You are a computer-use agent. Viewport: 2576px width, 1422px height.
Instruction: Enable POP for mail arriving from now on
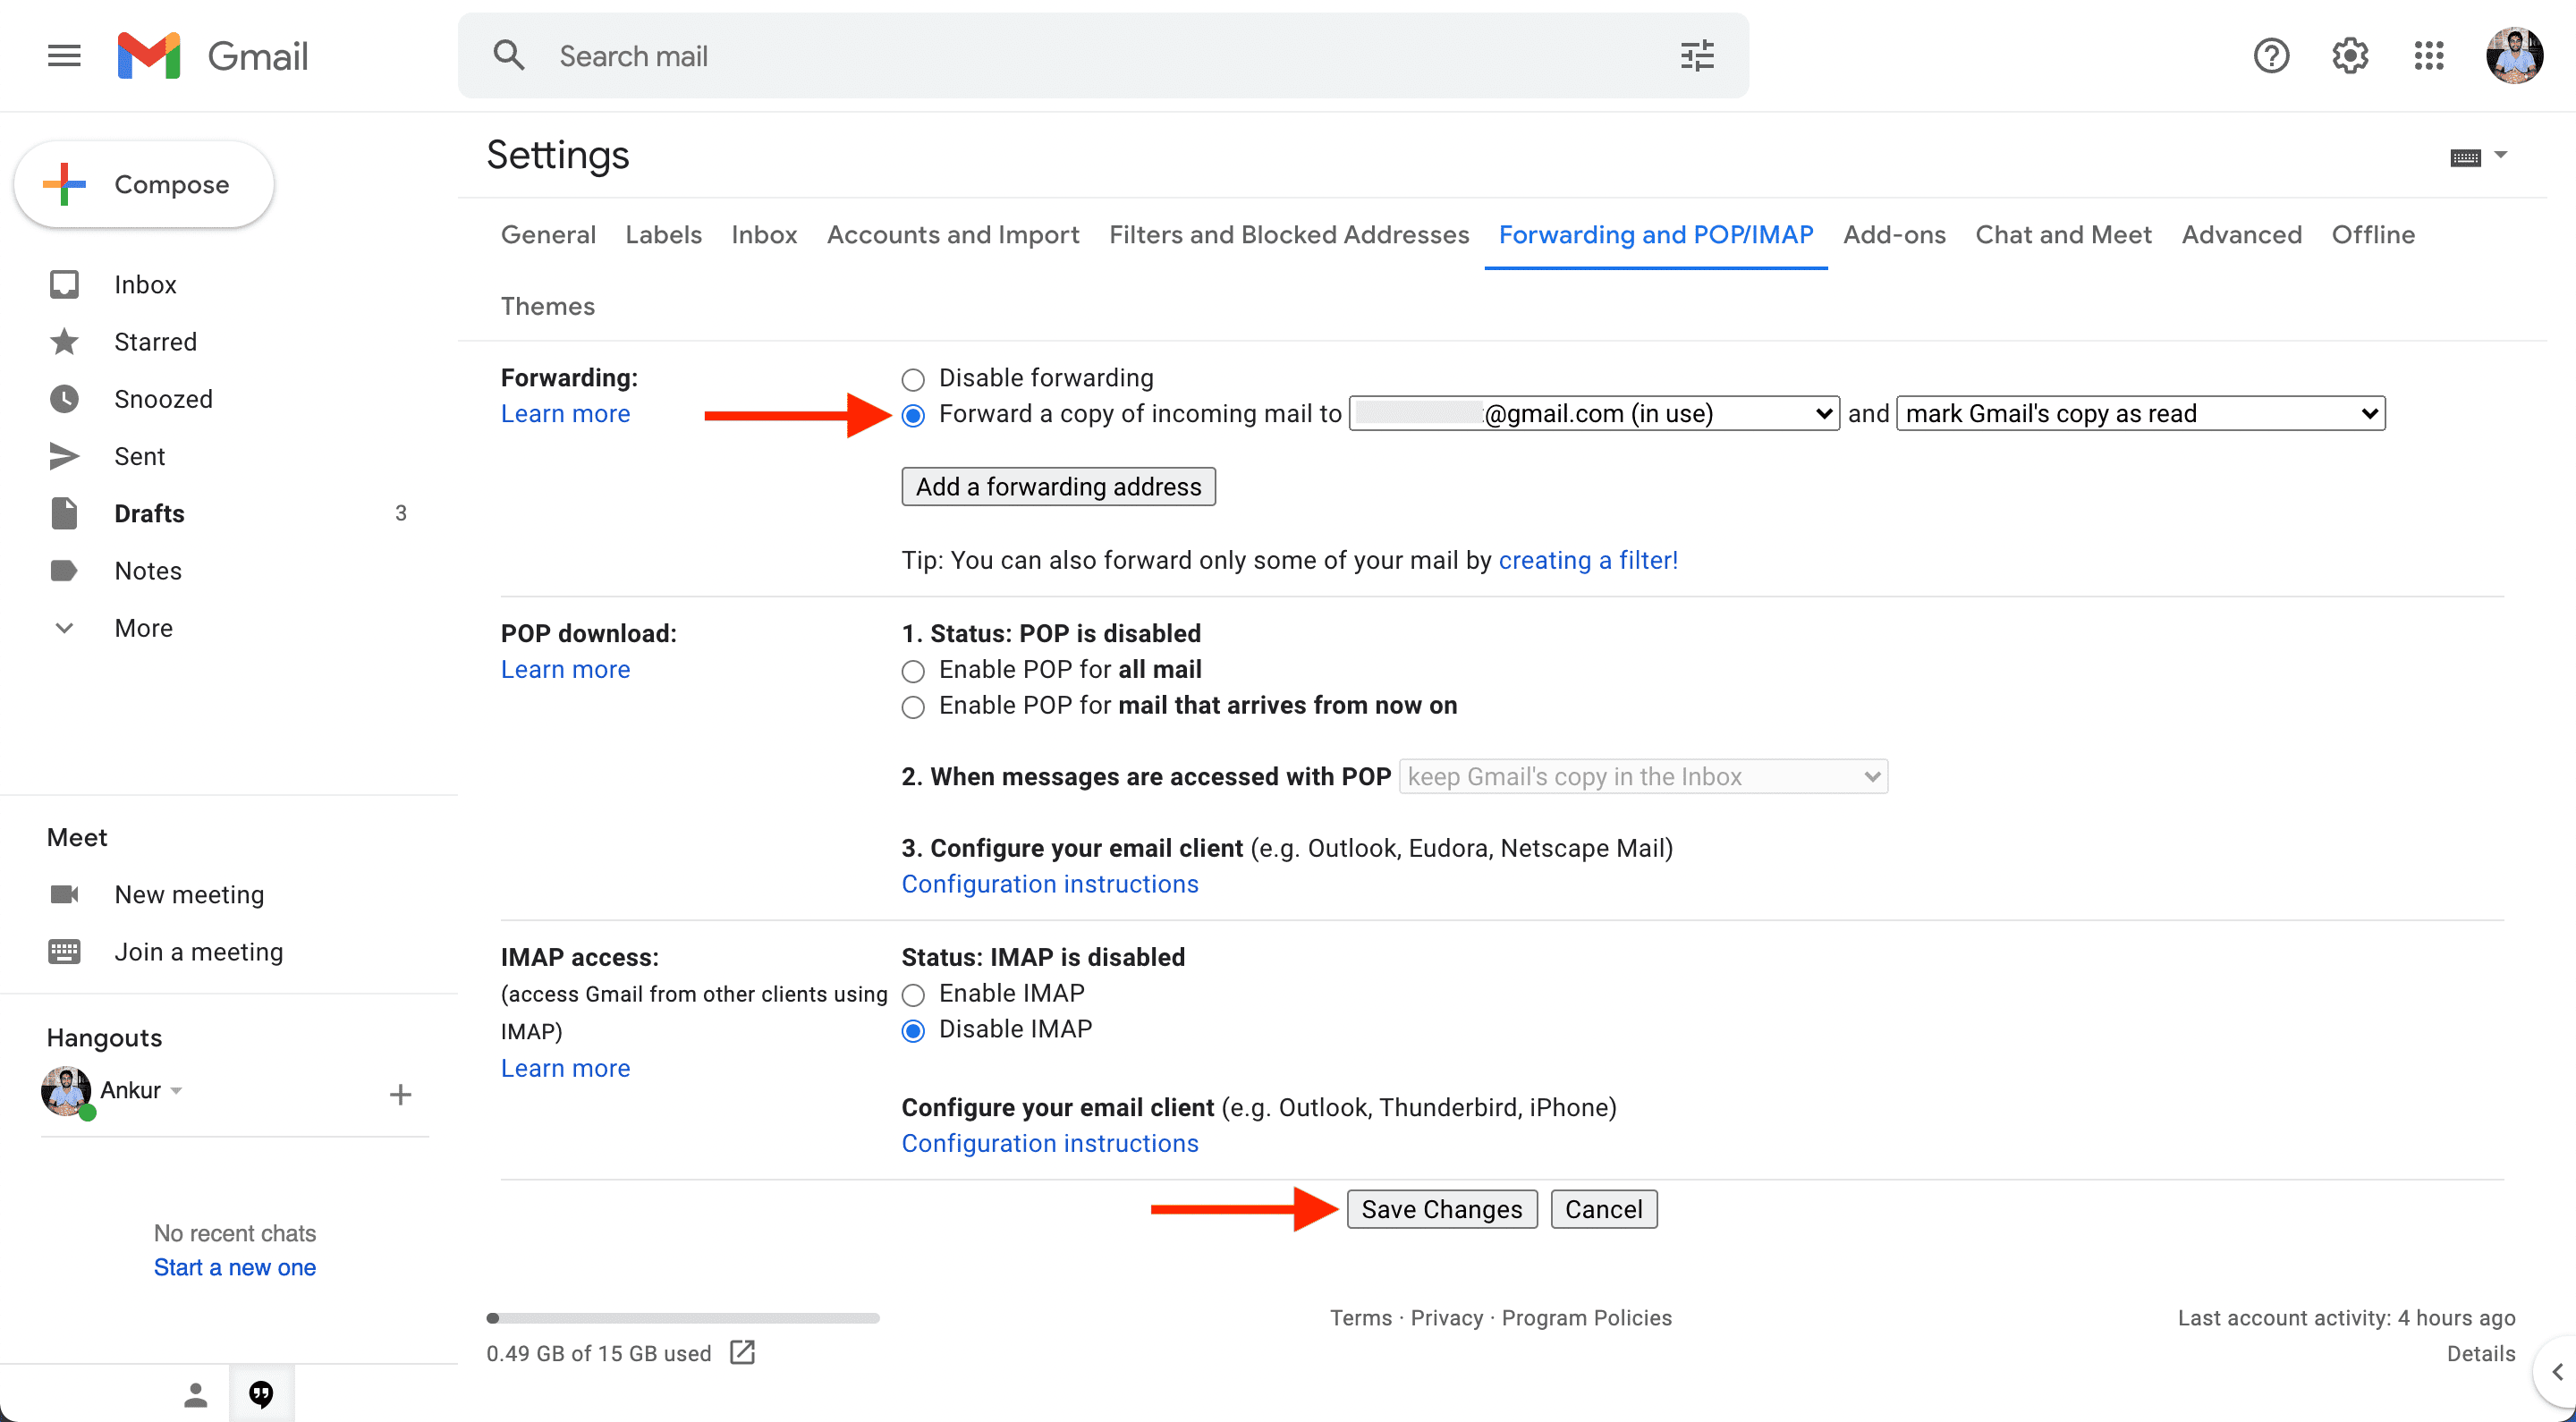tap(913, 707)
